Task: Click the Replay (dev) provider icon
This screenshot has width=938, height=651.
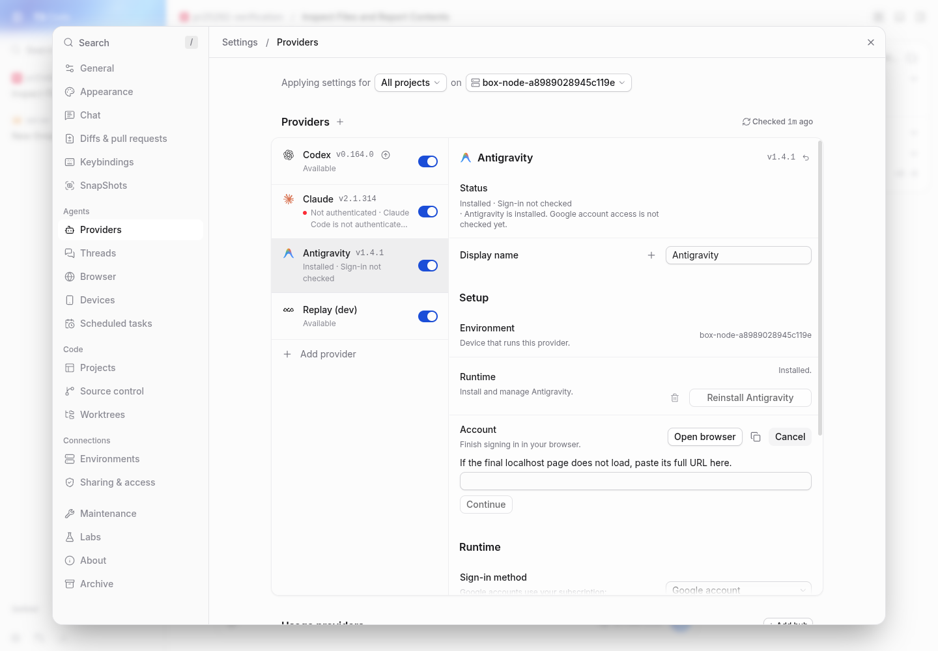Action: click(289, 310)
